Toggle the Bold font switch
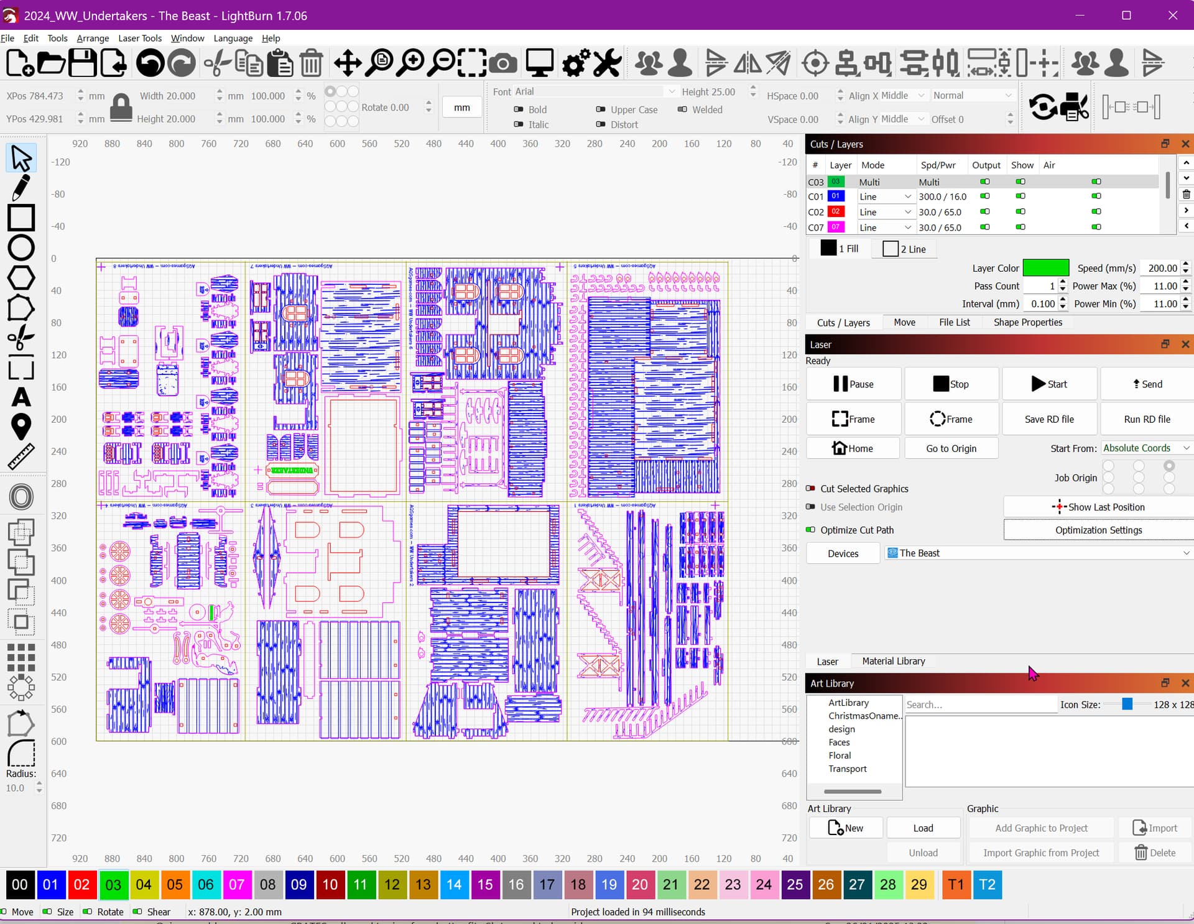This screenshot has width=1194, height=924. click(x=519, y=109)
